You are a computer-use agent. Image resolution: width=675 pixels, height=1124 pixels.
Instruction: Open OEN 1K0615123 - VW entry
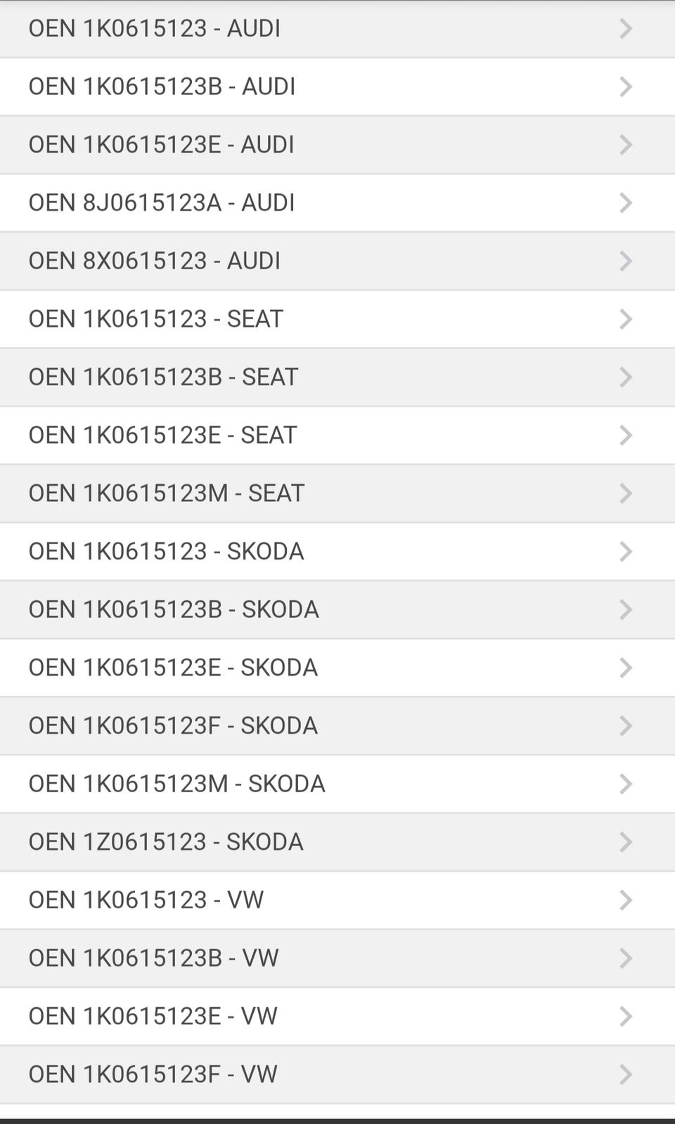pos(146,900)
